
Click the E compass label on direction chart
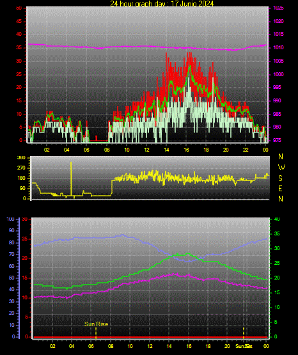pyautogui.click(x=280, y=188)
